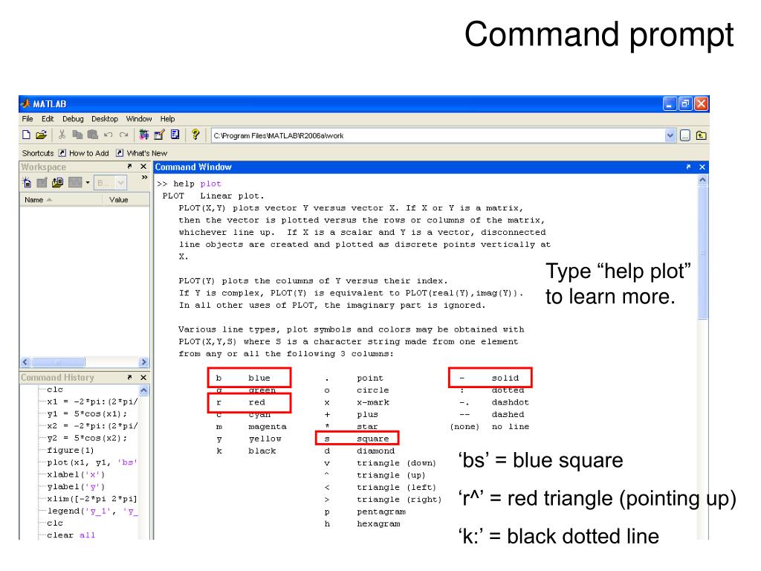
Task: Click Workspace new variable icon
Action: 27,183
